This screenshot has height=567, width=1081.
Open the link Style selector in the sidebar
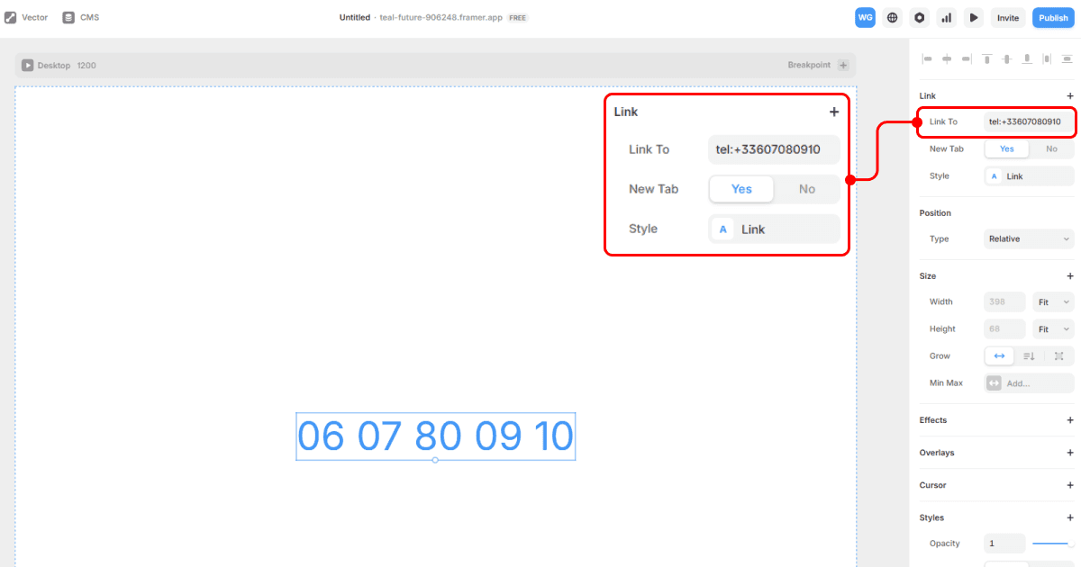click(1029, 176)
